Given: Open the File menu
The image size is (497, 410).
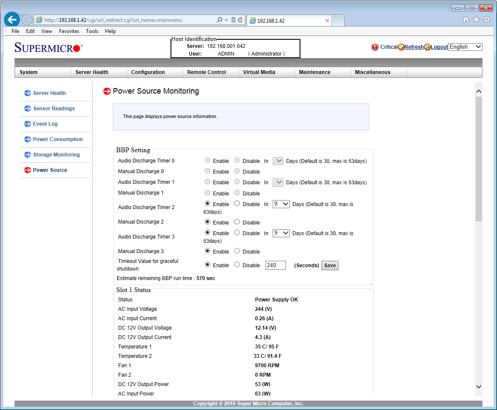Looking at the screenshot, I should pos(15,31).
